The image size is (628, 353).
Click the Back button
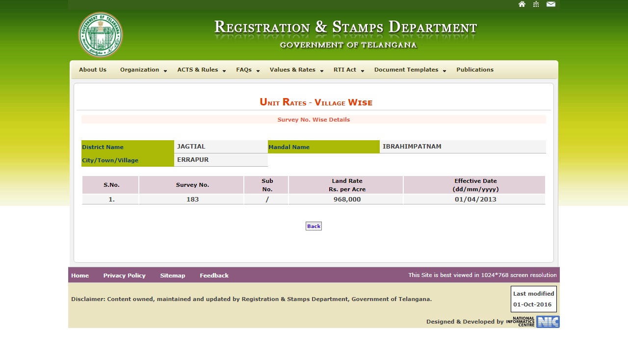314,226
